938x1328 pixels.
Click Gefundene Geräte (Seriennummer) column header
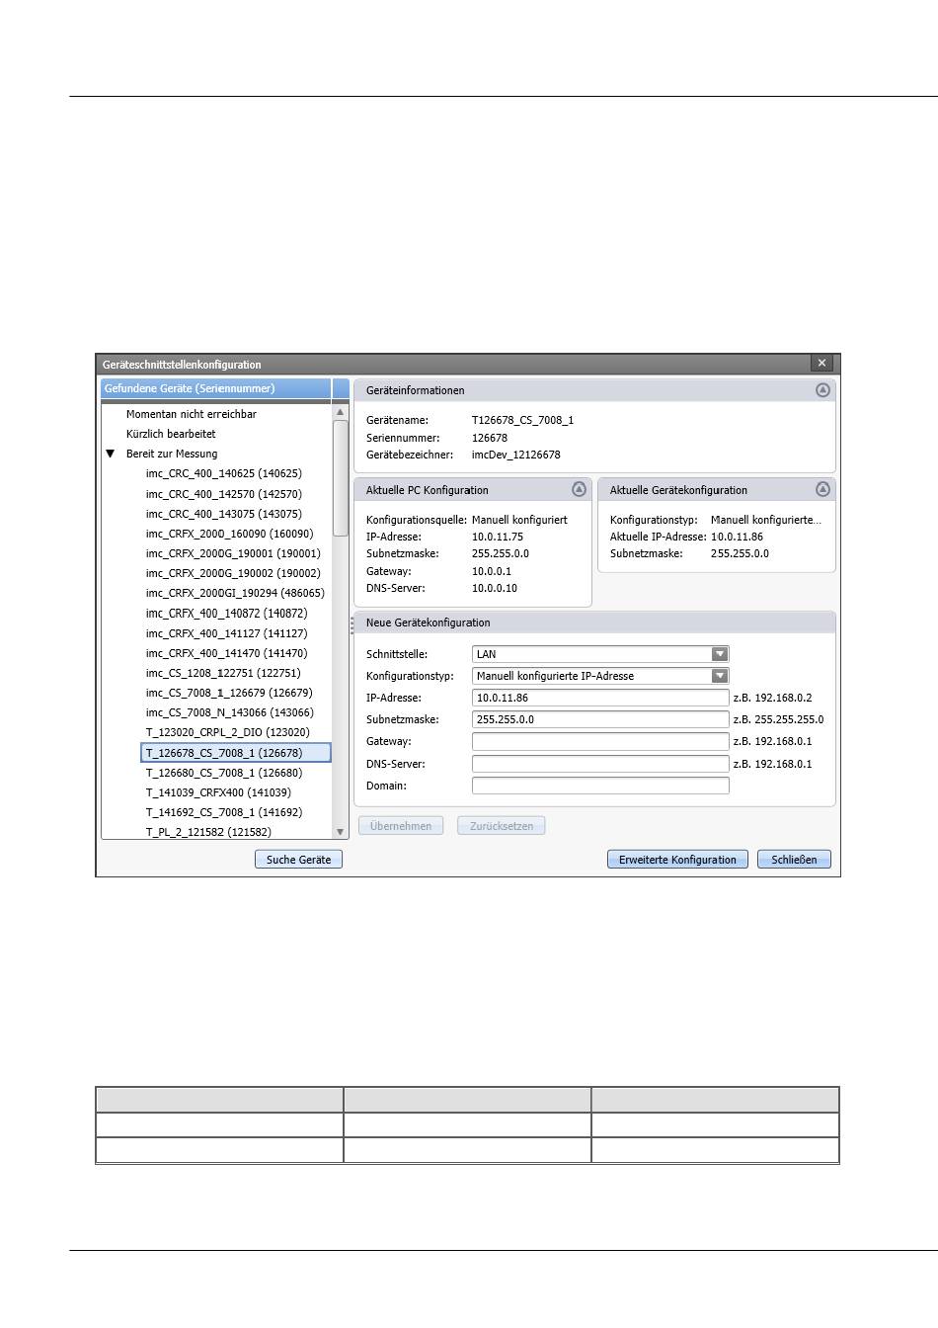point(216,389)
